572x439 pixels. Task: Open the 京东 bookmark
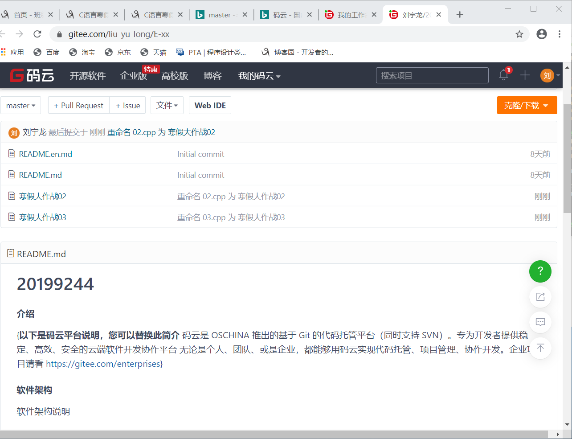pyautogui.click(x=118, y=52)
